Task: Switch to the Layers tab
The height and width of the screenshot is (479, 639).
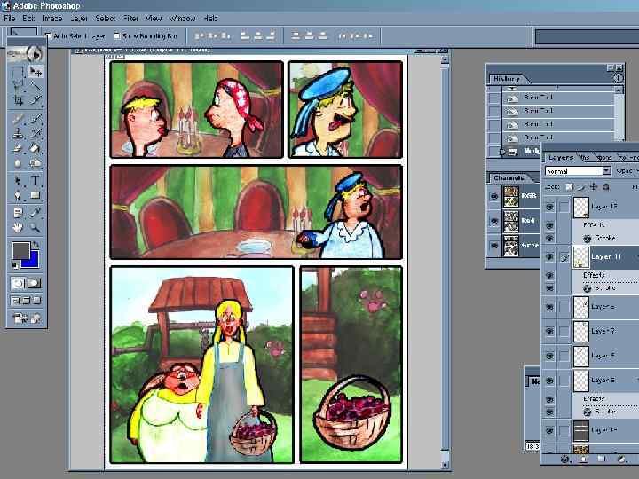Action: click(561, 157)
